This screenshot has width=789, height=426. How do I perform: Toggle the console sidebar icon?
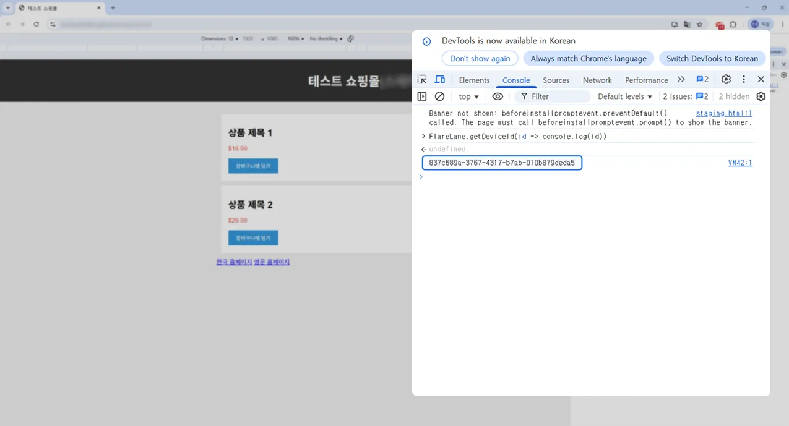(422, 96)
